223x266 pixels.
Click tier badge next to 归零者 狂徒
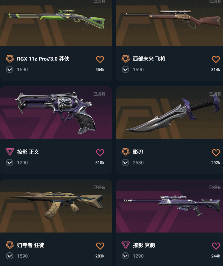(x=10, y=245)
